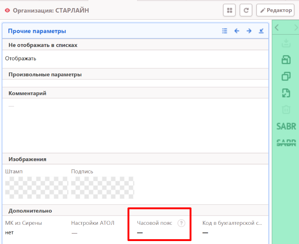
Task: Click the grid view icon button
Action: coord(229,10)
